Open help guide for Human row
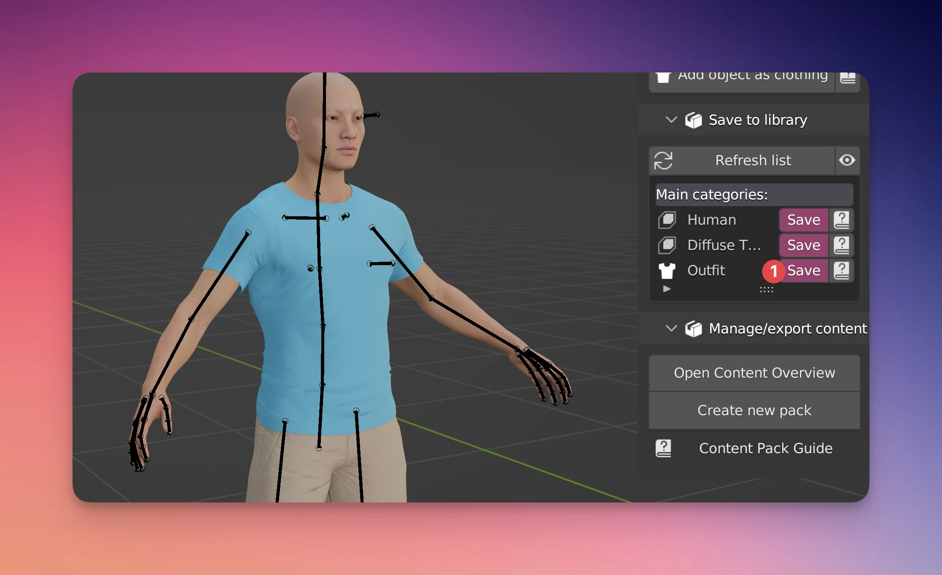 tap(842, 220)
